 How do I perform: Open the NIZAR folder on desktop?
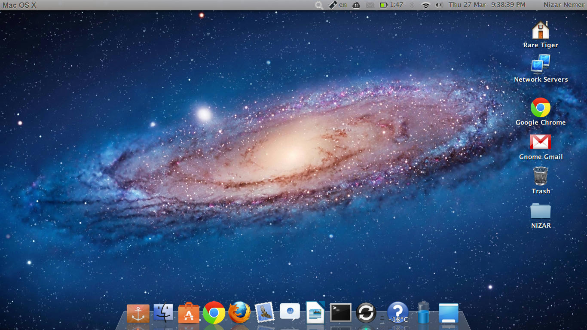tap(541, 211)
